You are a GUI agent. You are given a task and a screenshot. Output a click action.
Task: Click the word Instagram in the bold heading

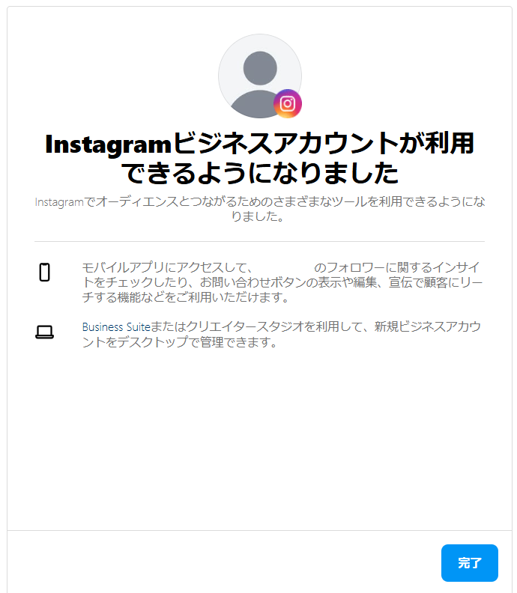point(108,145)
